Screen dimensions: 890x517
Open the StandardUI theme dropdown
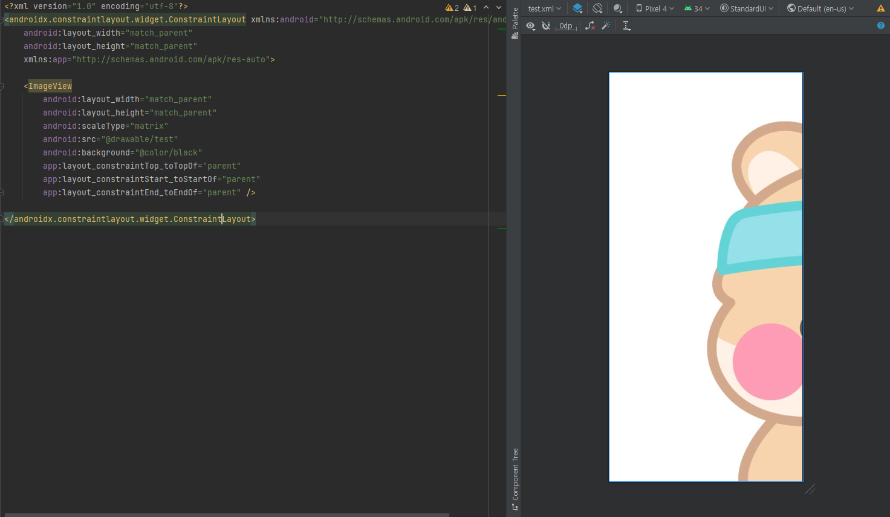coord(747,8)
